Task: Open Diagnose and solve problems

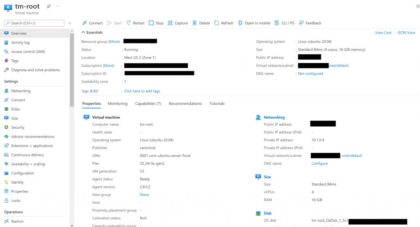Action: 35,70
